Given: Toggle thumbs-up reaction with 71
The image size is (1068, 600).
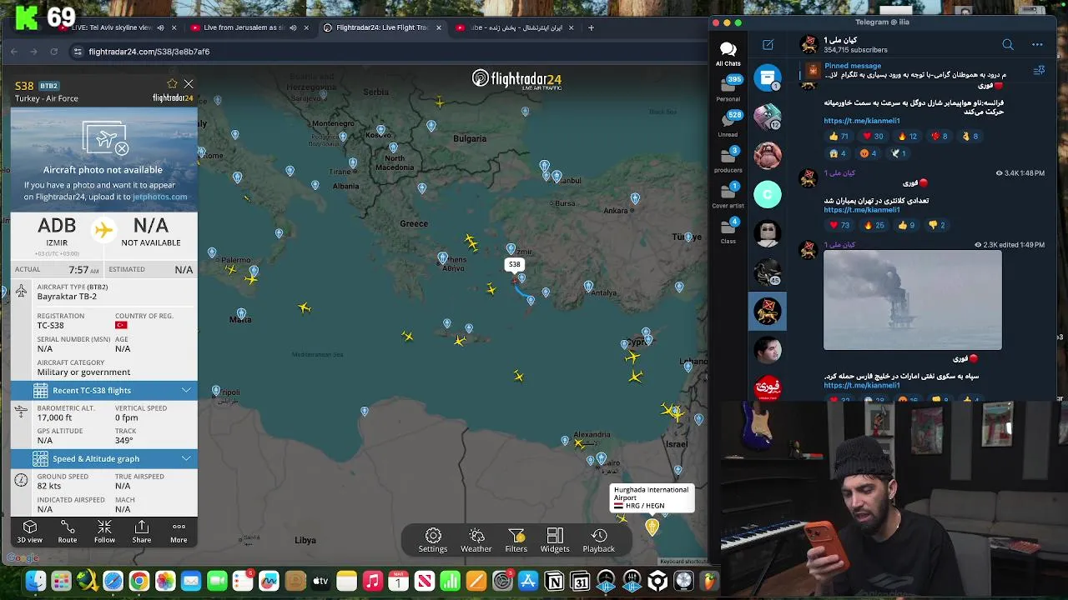Looking at the screenshot, I should (839, 137).
